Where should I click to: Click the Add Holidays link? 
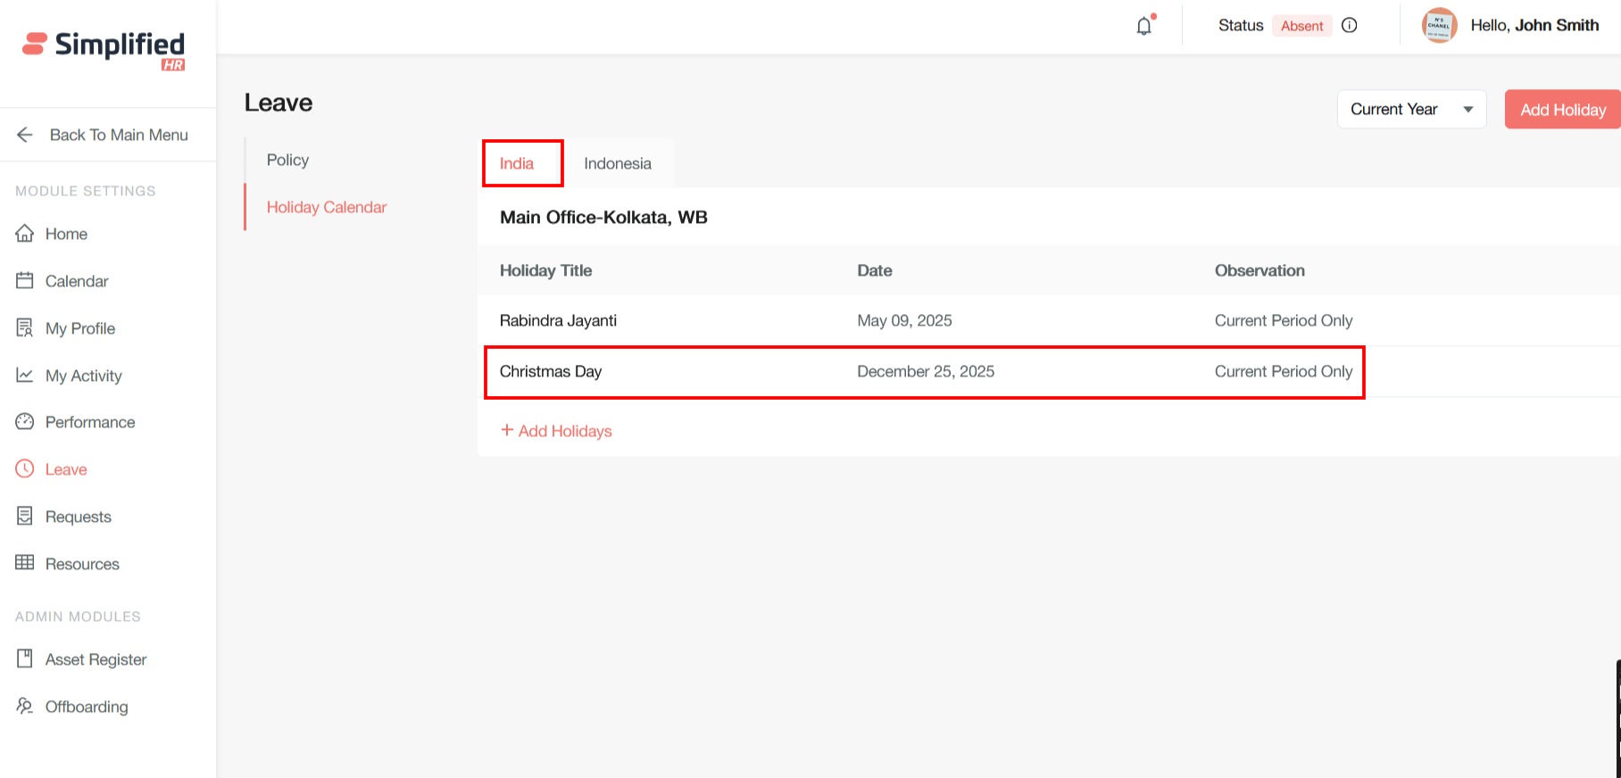point(557,431)
